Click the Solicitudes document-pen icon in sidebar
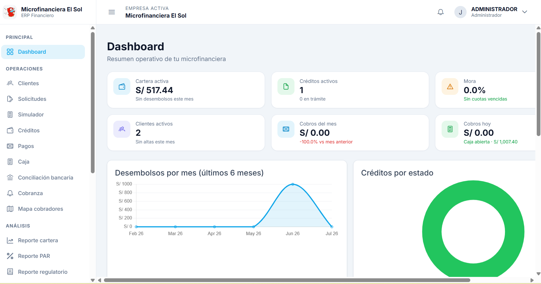The image size is (541, 284). point(10,99)
